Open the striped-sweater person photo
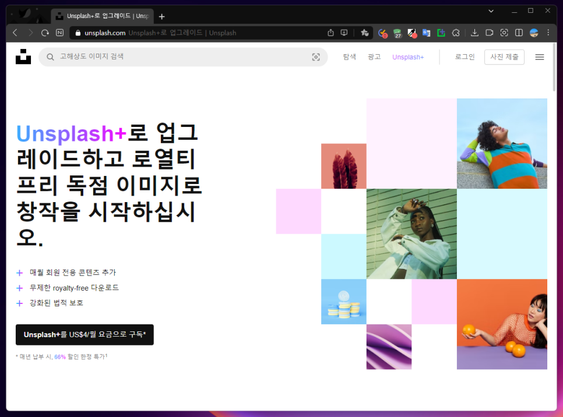Viewport: 563px width, 417px height. click(502, 143)
